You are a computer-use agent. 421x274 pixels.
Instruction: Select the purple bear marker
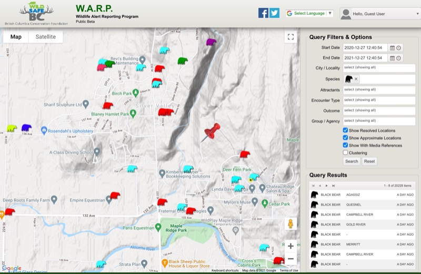pos(211,42)
